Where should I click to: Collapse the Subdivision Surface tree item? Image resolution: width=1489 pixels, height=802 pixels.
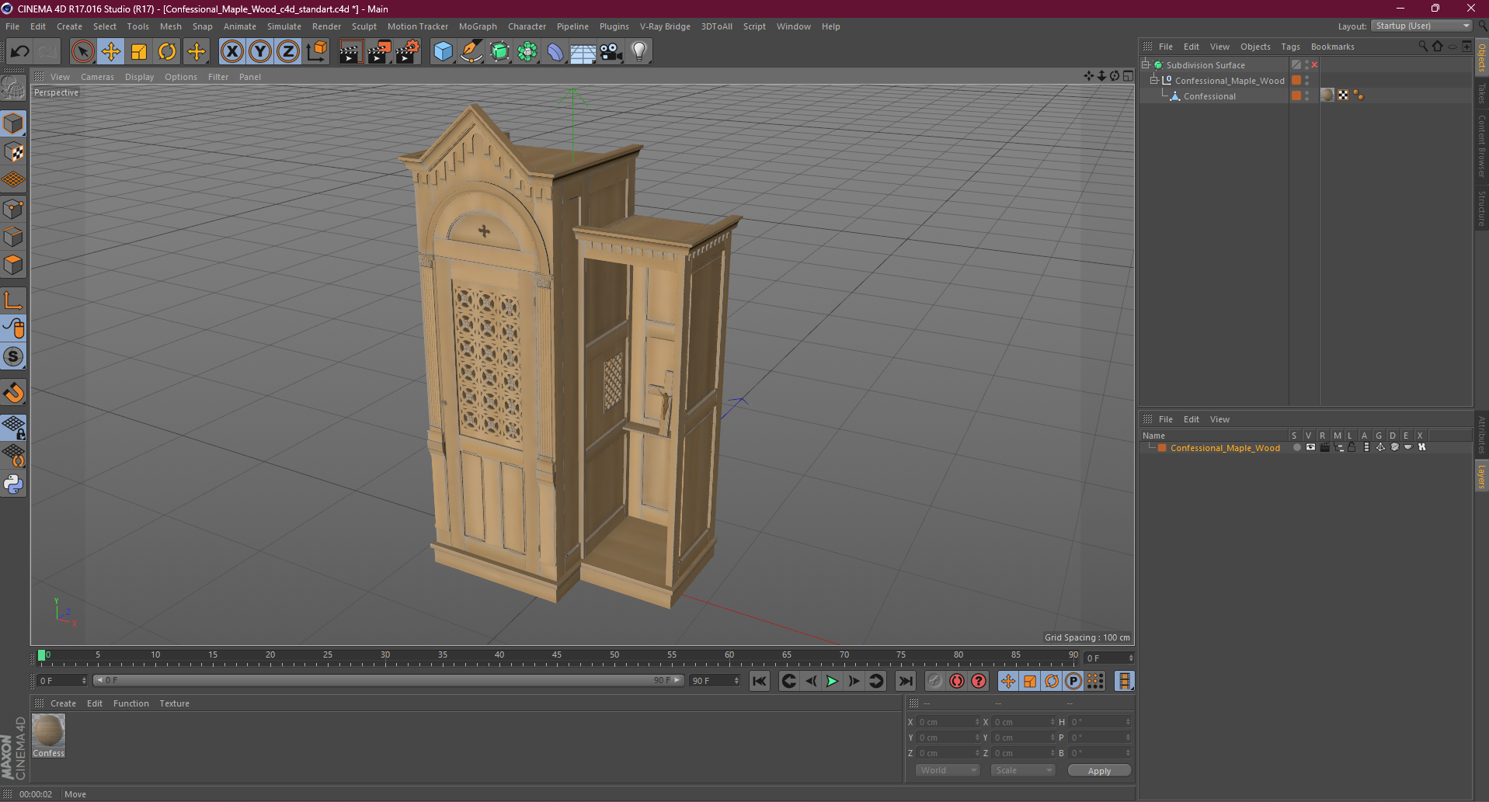coord(1146,65)
